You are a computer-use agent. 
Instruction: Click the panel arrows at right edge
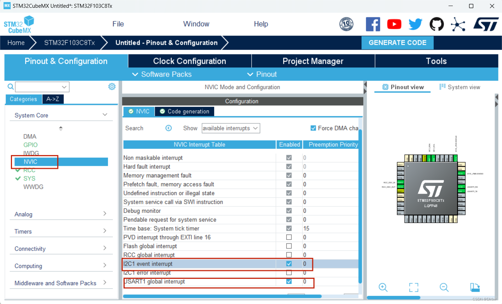(x=496, y=101)
